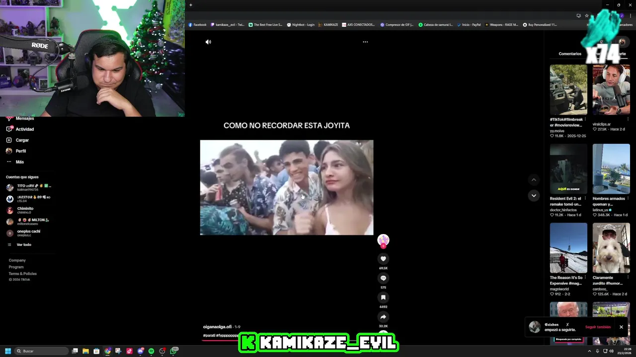Open TikTok app on taskbar
This screenshot has width=636, height=357.
click(x=129, y=351)
